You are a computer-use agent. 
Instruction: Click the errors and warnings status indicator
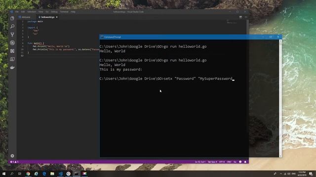click(14, 162)
